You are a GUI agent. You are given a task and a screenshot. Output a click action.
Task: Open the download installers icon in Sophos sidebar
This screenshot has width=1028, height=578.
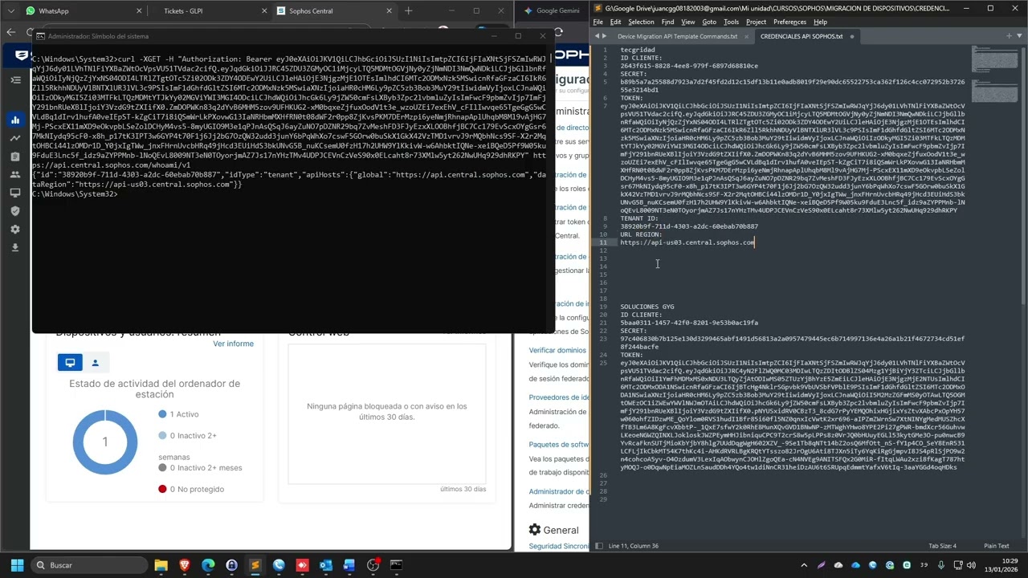click(15, 247)
